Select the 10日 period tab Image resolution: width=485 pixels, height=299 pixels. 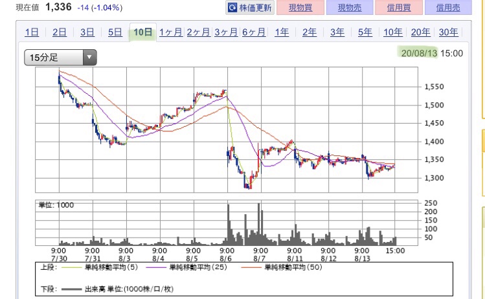(x=143, y=32)
